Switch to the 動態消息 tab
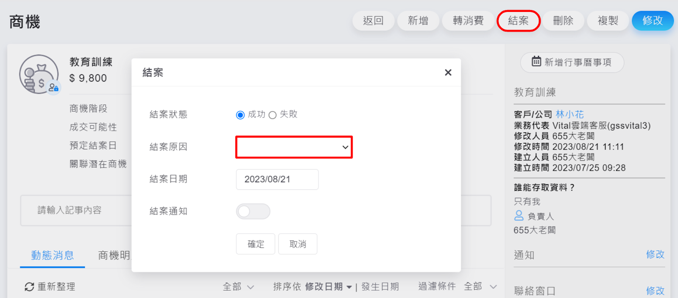 pos(52,255)
